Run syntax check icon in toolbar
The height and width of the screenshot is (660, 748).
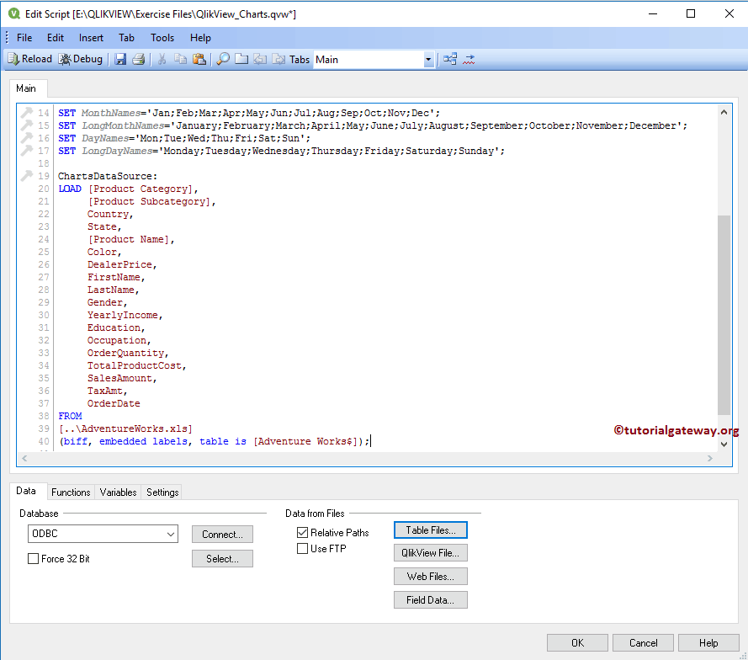click(x=469, y=59)
